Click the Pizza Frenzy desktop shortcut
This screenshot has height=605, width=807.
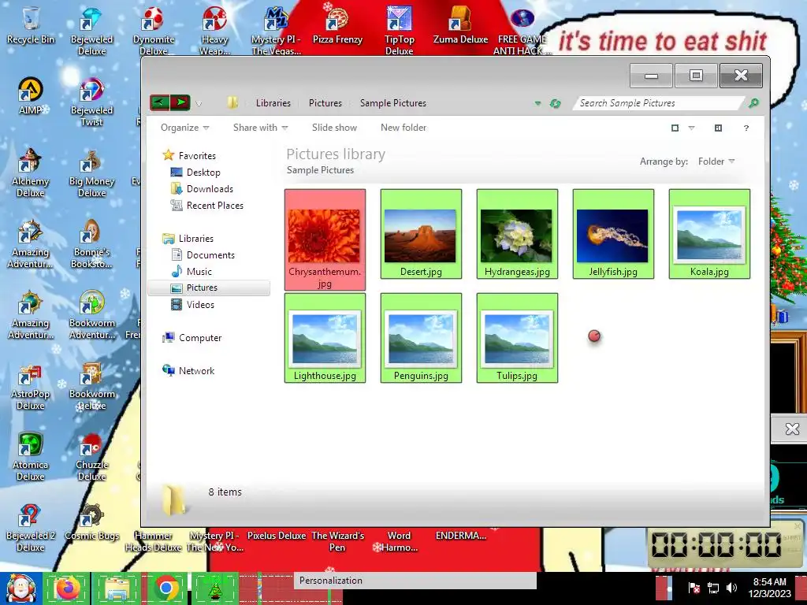pos(337,24)
